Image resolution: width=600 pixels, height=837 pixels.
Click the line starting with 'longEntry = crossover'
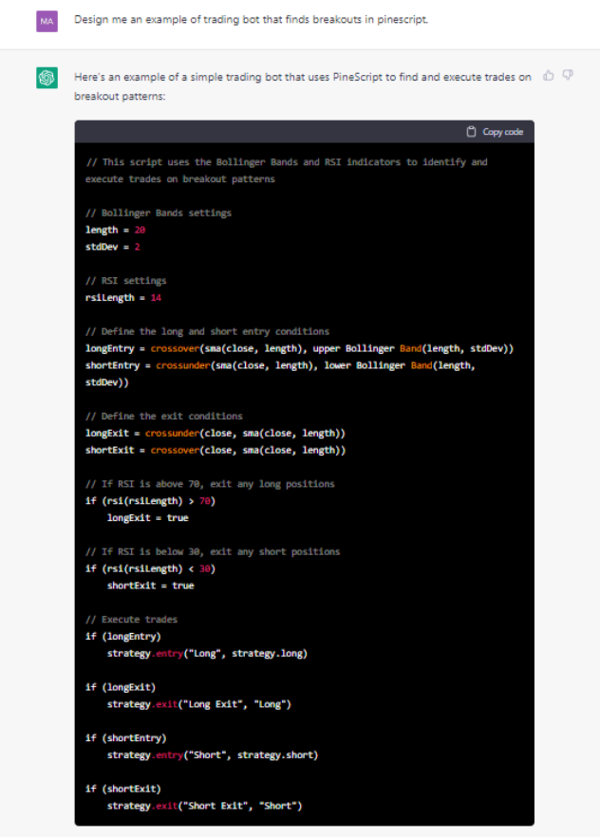299,348
